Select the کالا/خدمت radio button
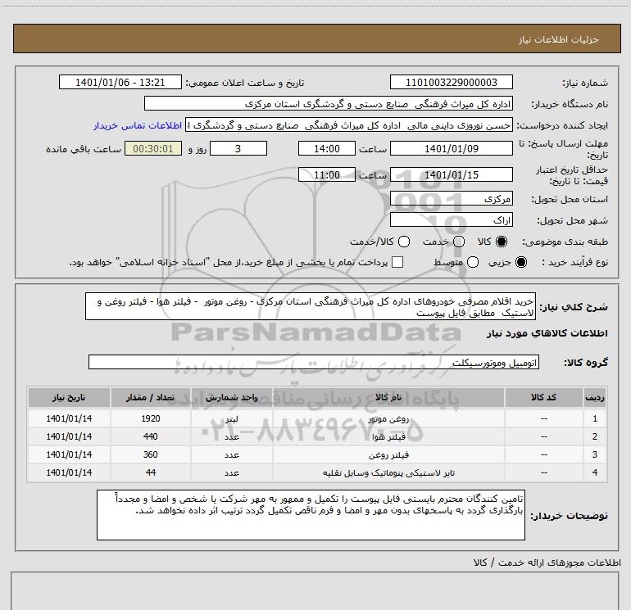631x610 pixels. (404, 242)
